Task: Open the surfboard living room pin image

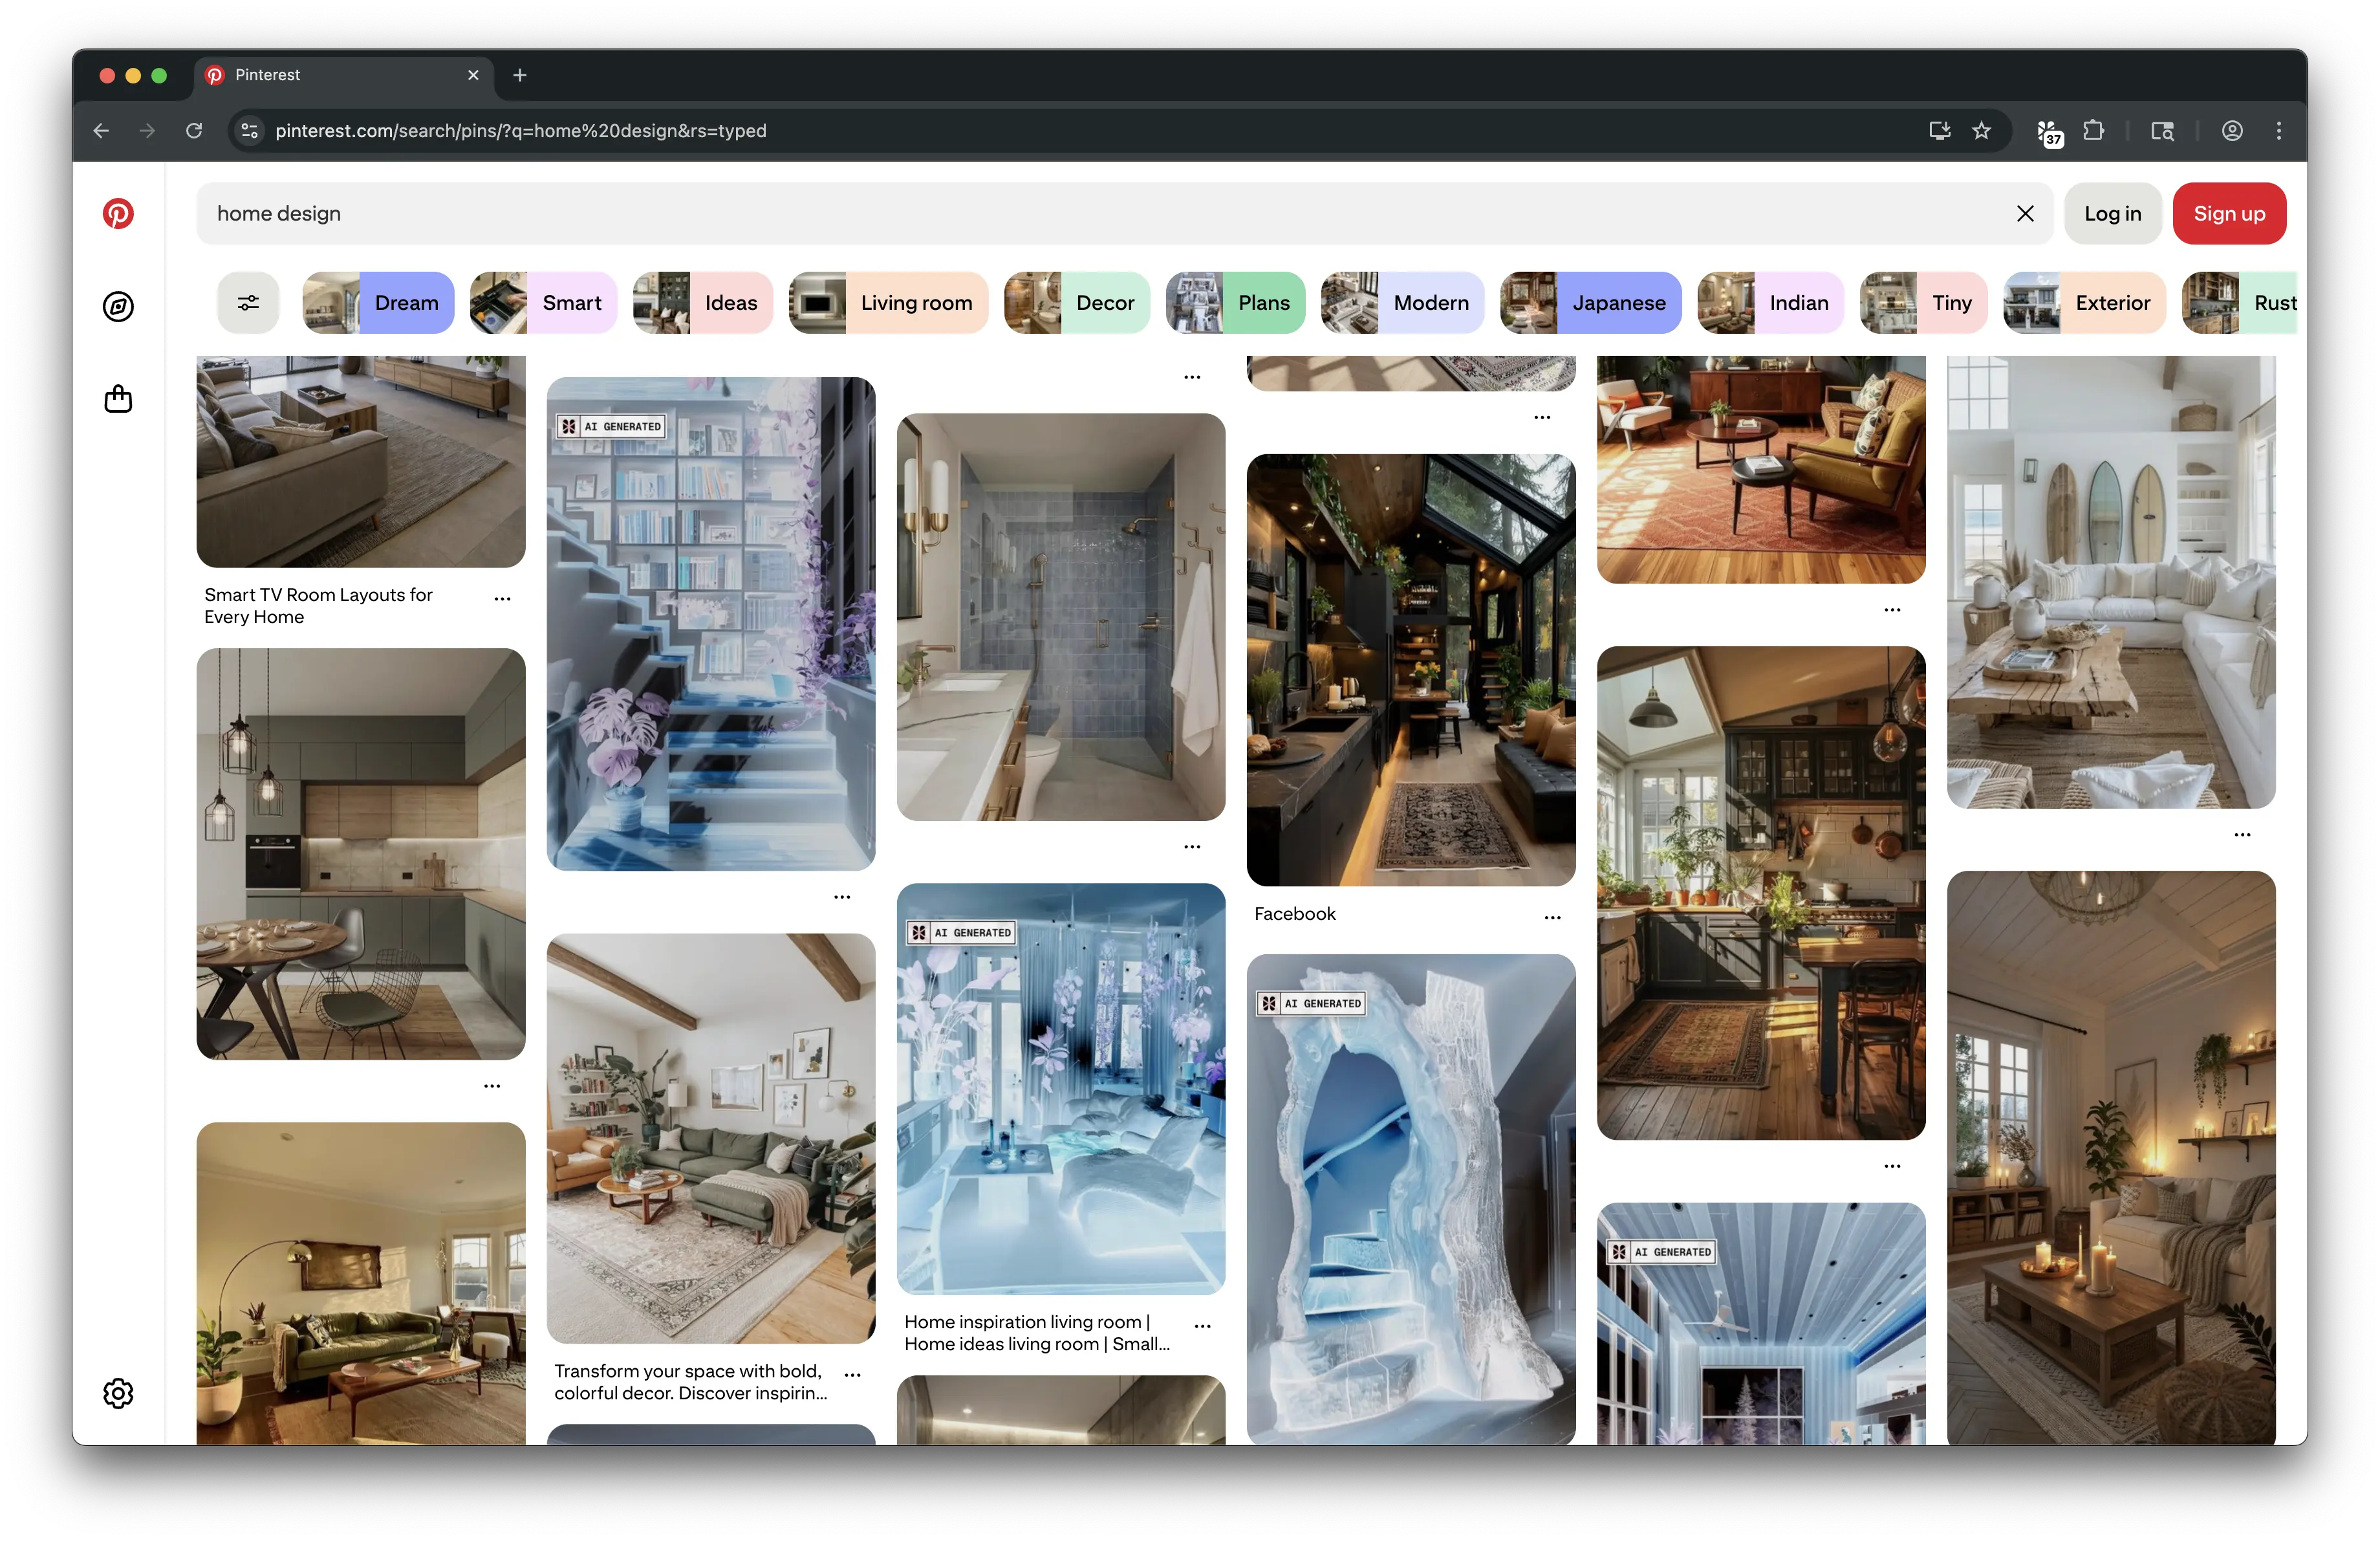Action: (2111, 580)
